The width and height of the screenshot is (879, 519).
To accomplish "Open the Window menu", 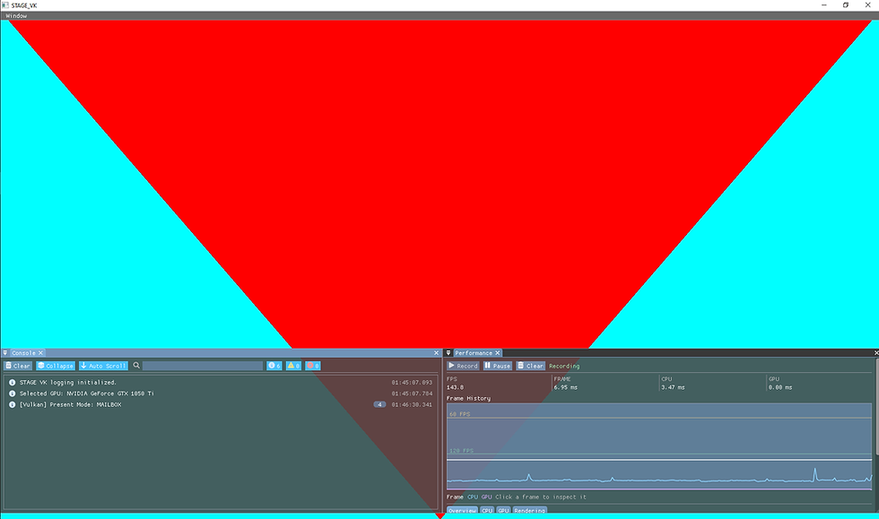I will [x=16, y=16].
